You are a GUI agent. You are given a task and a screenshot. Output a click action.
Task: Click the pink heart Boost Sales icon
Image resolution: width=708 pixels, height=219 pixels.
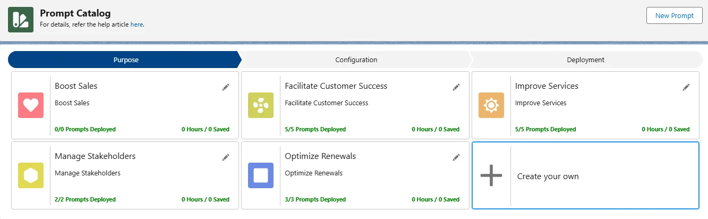[x=31, y=105]
